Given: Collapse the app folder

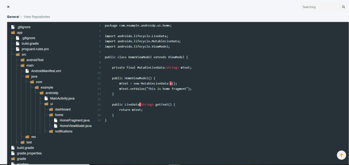Looking at the screenshot, I should [x=20, y=32].
